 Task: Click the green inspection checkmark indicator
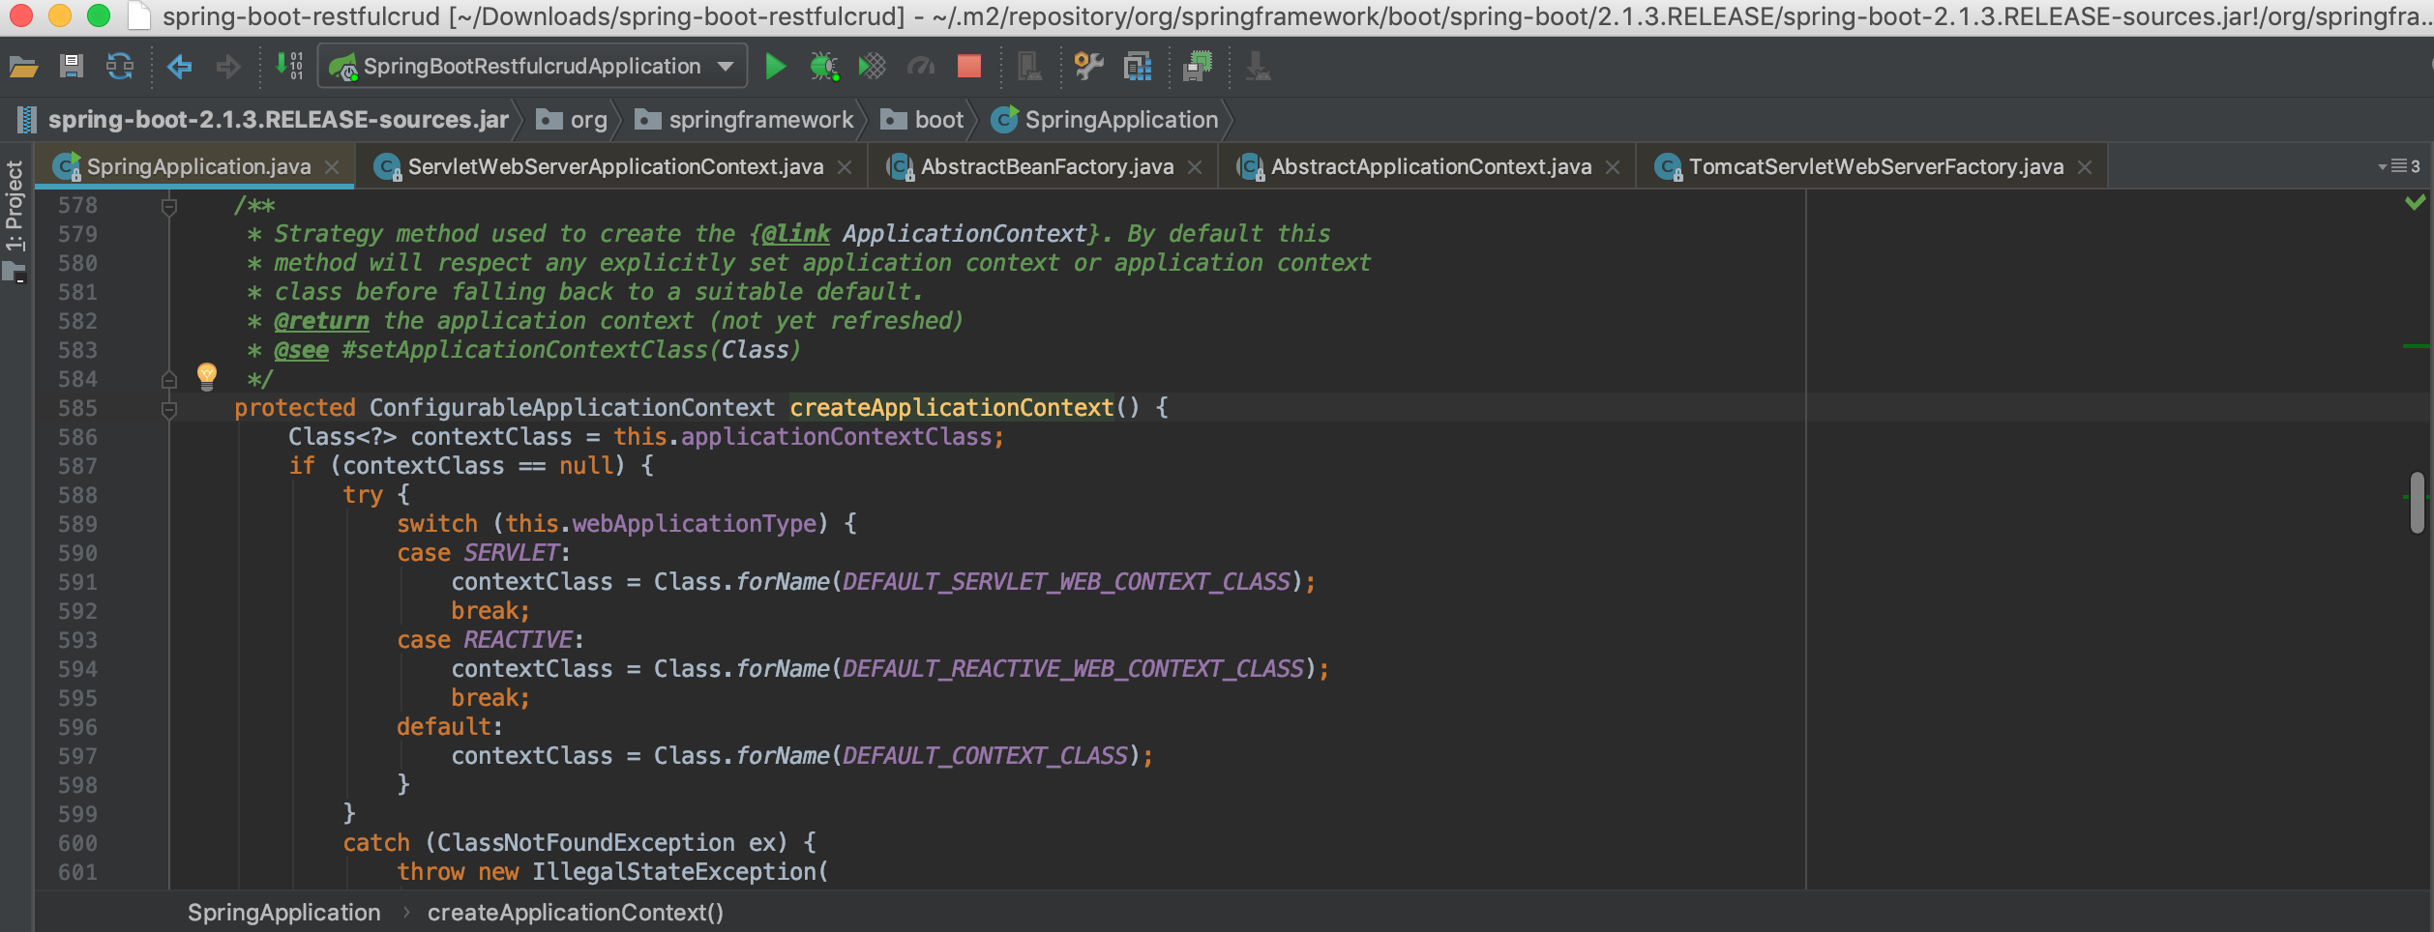2415,202
